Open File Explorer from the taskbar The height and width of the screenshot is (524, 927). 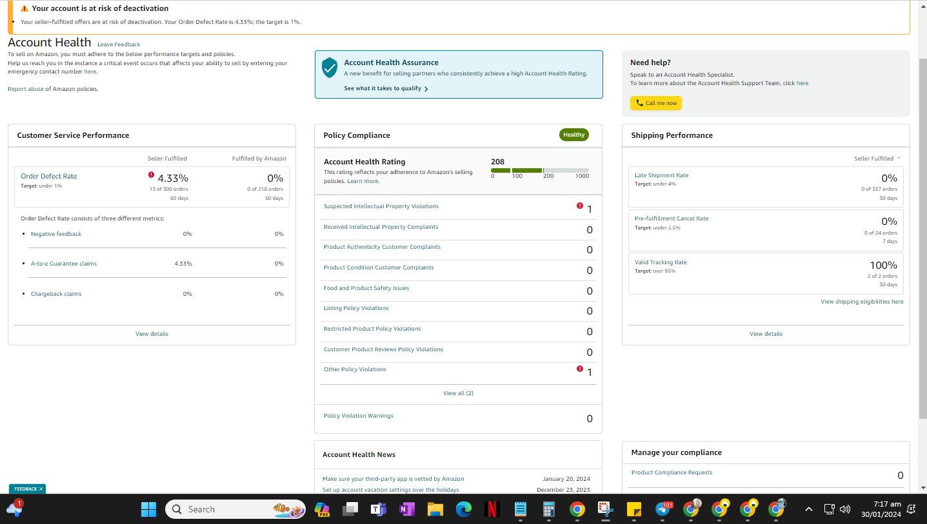pyautogui.click(x=435, y=509)
